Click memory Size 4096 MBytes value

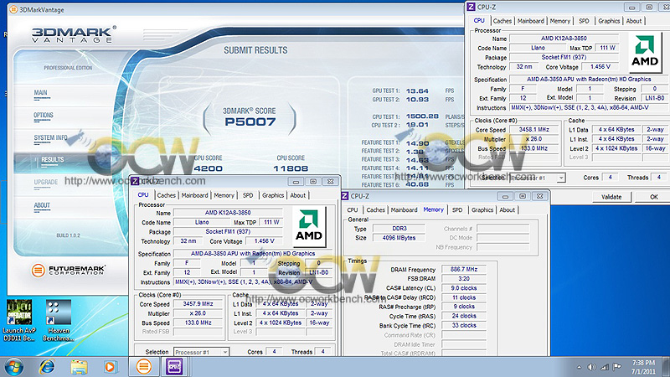pyautogui.click(x=399, y=238)
